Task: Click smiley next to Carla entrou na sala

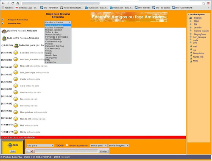Action: (x=16, y=79)
